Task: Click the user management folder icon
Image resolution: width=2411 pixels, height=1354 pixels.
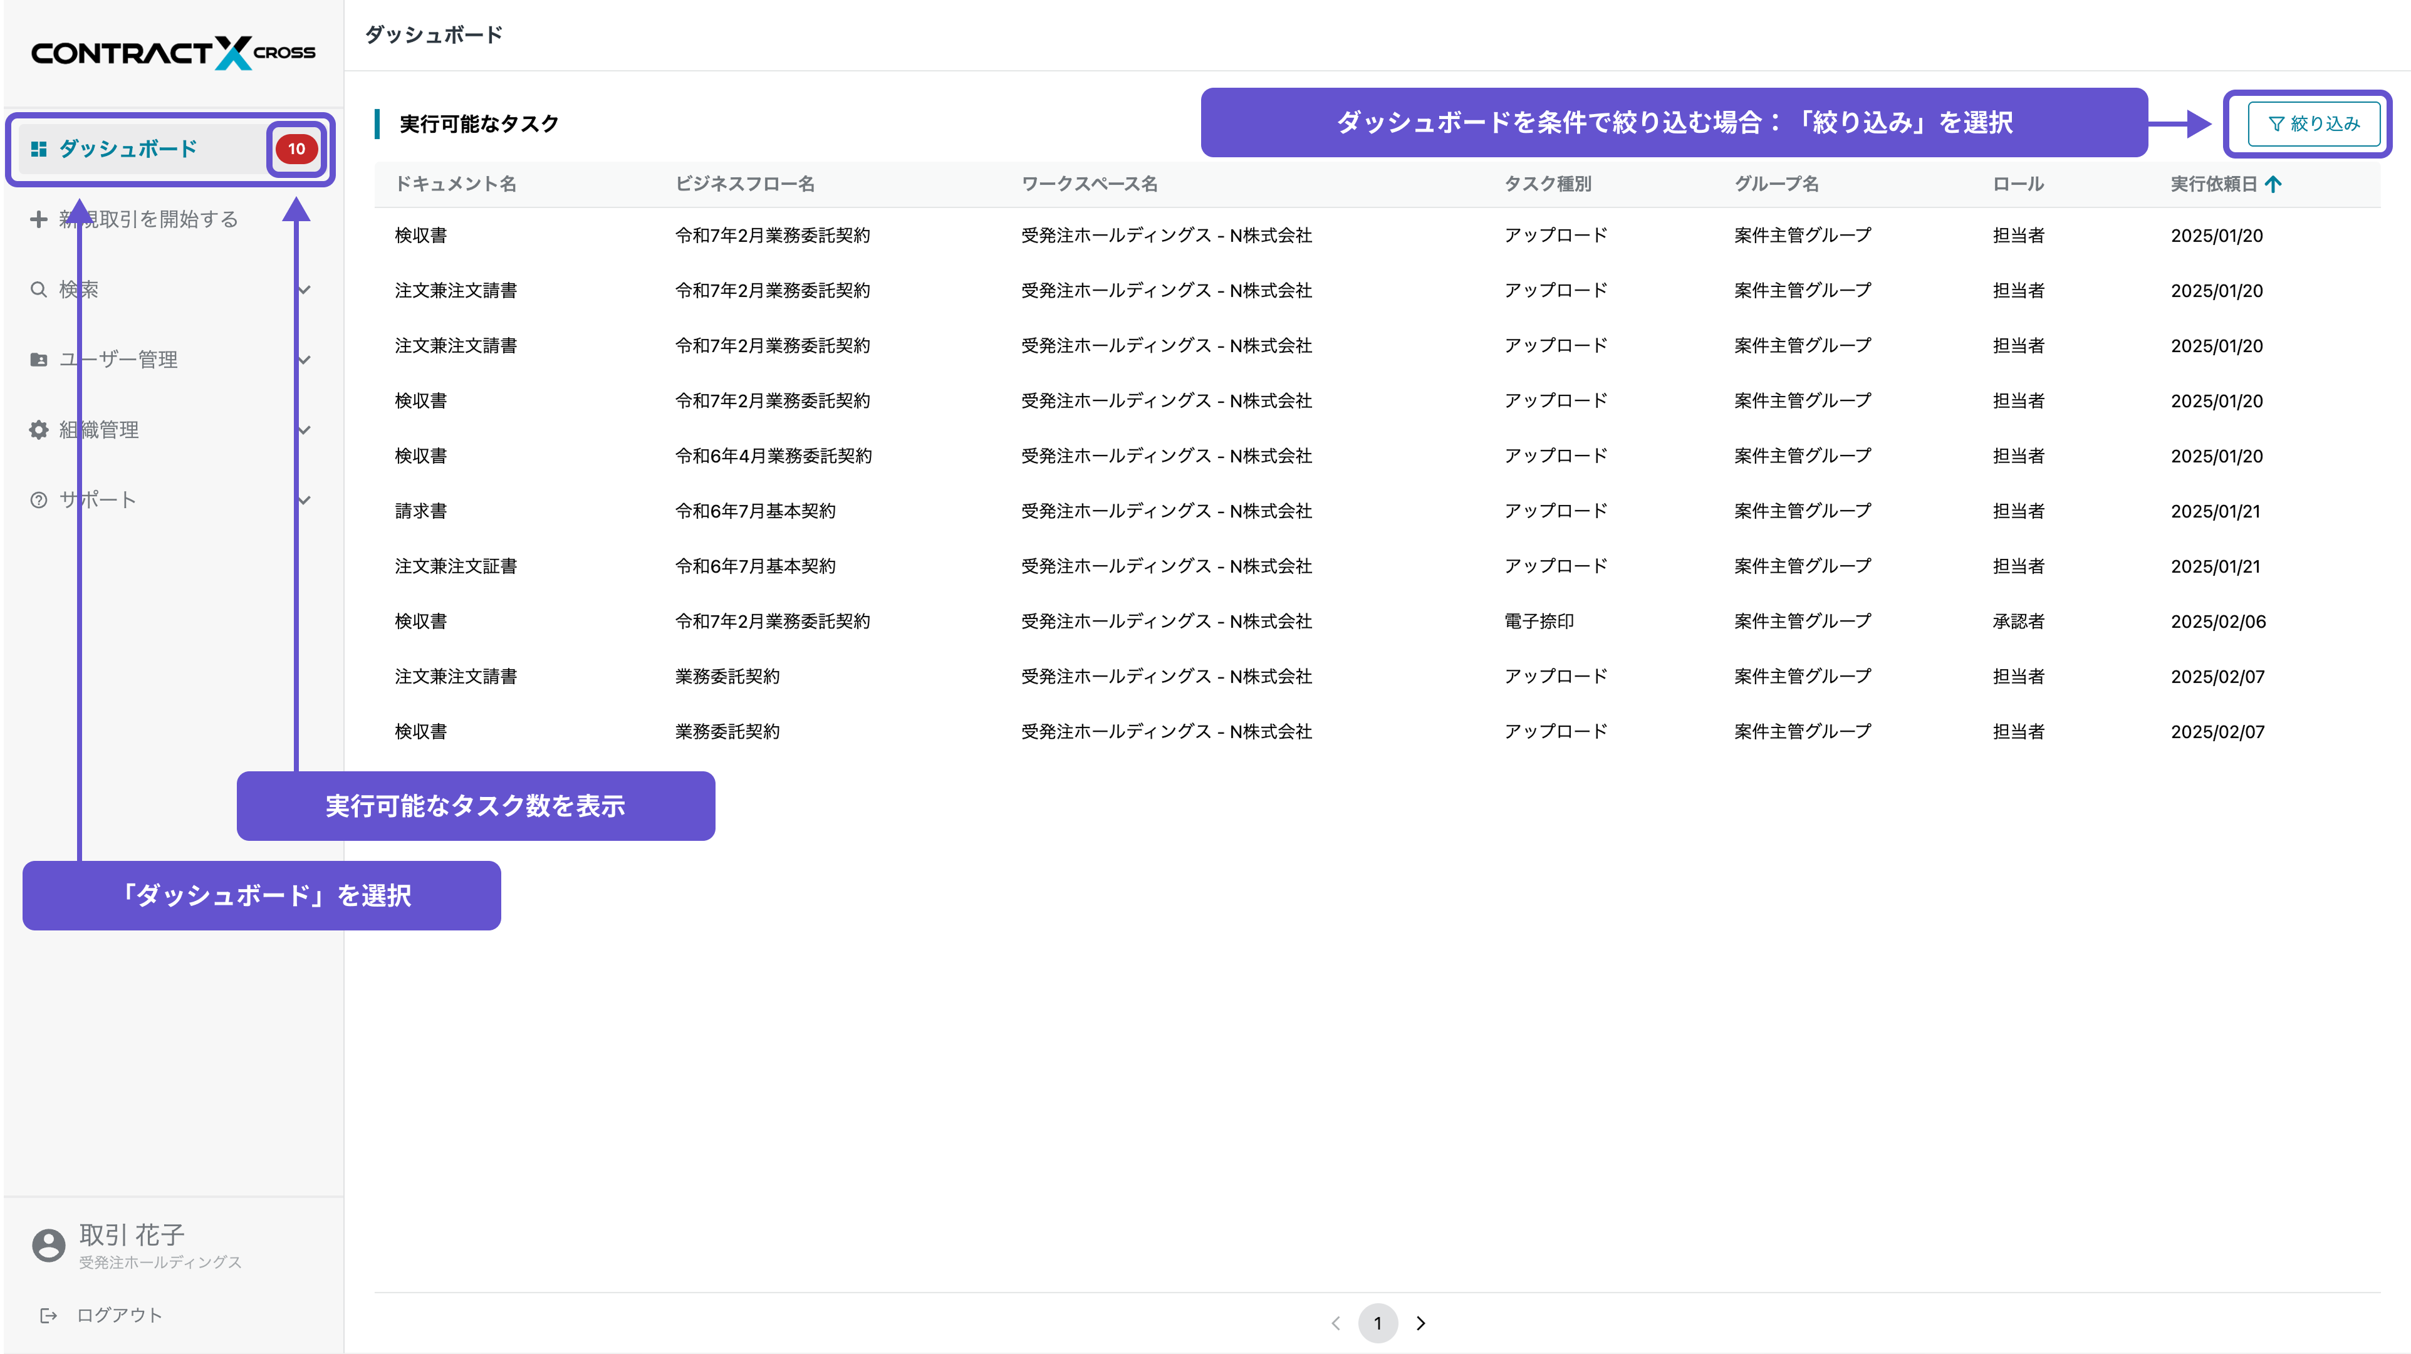Action: (x=38, y=359)
